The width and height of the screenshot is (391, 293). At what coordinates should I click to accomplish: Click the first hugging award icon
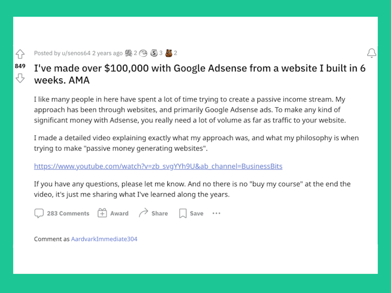click(x=129, y=53)
